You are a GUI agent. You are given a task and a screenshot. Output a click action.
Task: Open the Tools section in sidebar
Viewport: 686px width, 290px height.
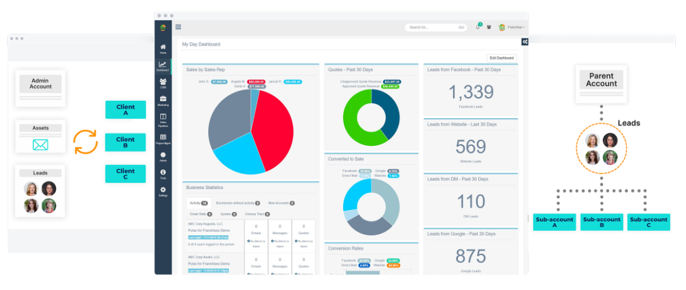coord(163,174)
